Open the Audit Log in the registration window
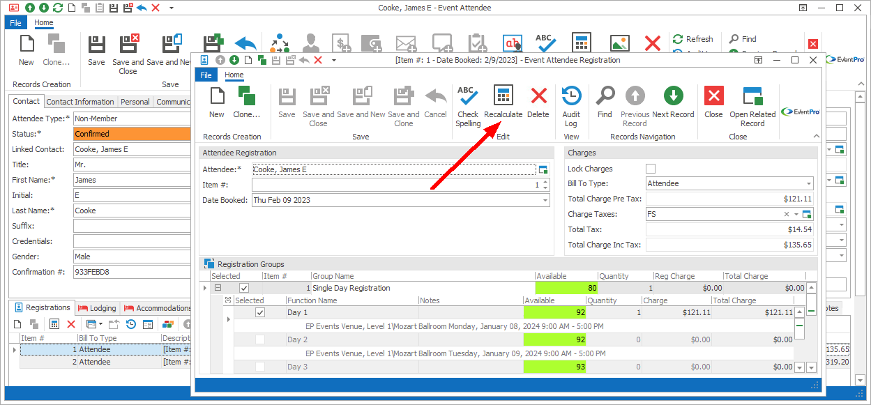Screen dimensions: 871x405 pyautogui.click(x=571, y=106)
